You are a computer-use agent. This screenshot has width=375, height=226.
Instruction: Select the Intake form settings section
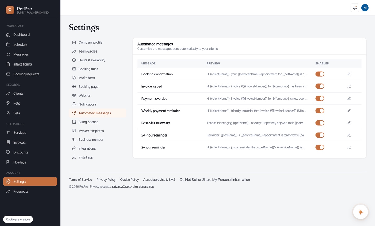tap(97, 78)
